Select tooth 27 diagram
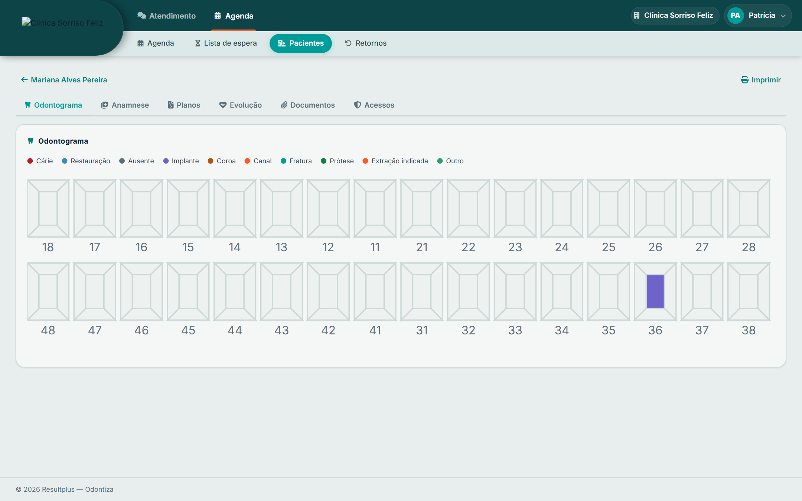The width and height of the screenshot is (802, 501). (702, 208)
